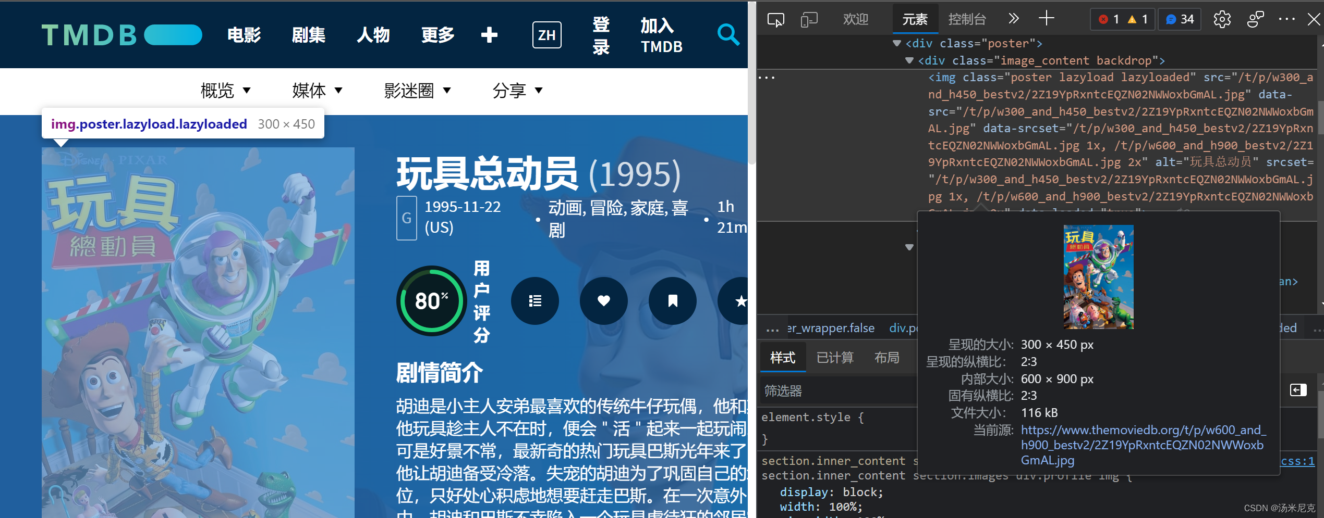Click the 筛选器 filter input field
1324x518 pixels.
[837, 391]
